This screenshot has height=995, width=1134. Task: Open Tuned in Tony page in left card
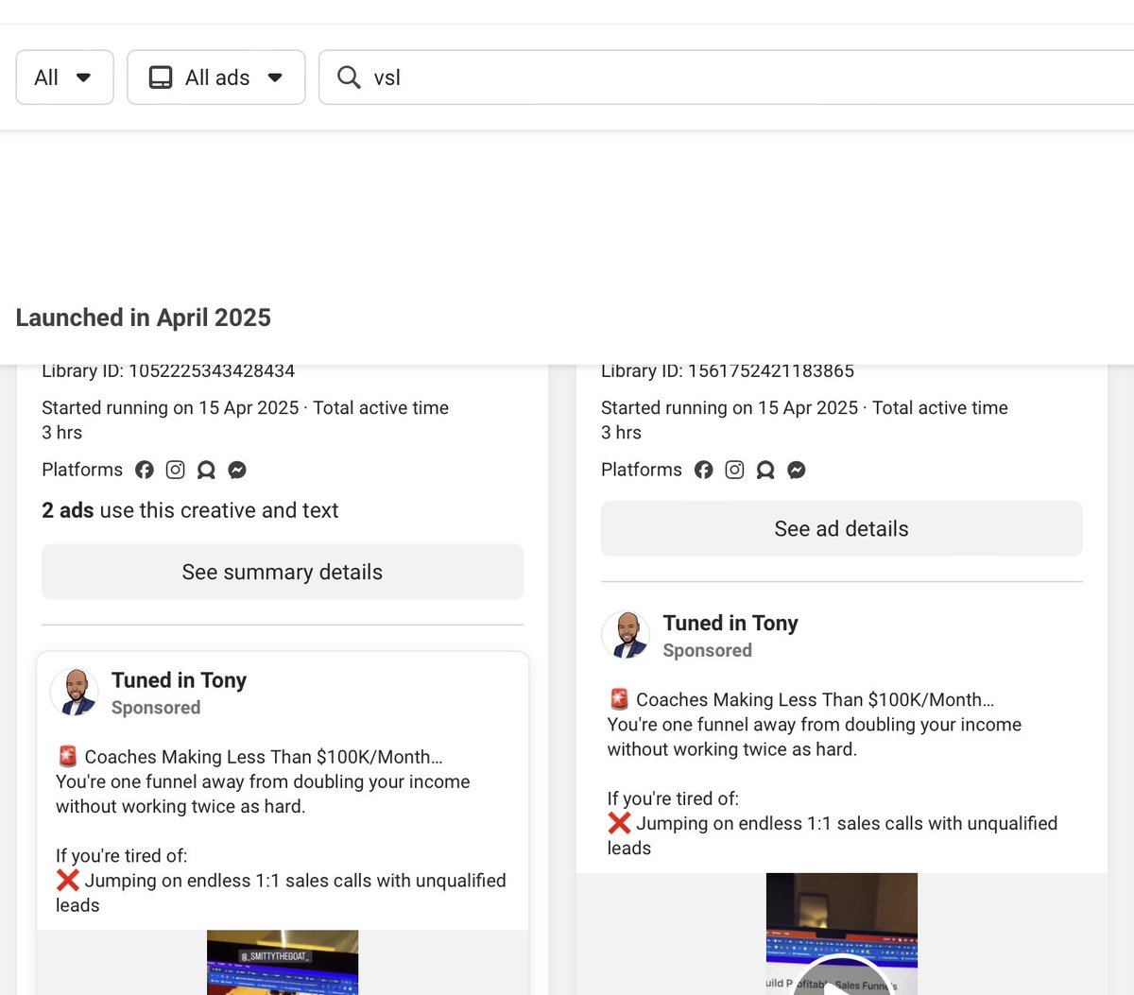click(179, 680)
